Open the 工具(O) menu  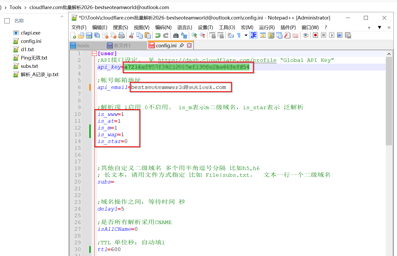tap(227, 28)
